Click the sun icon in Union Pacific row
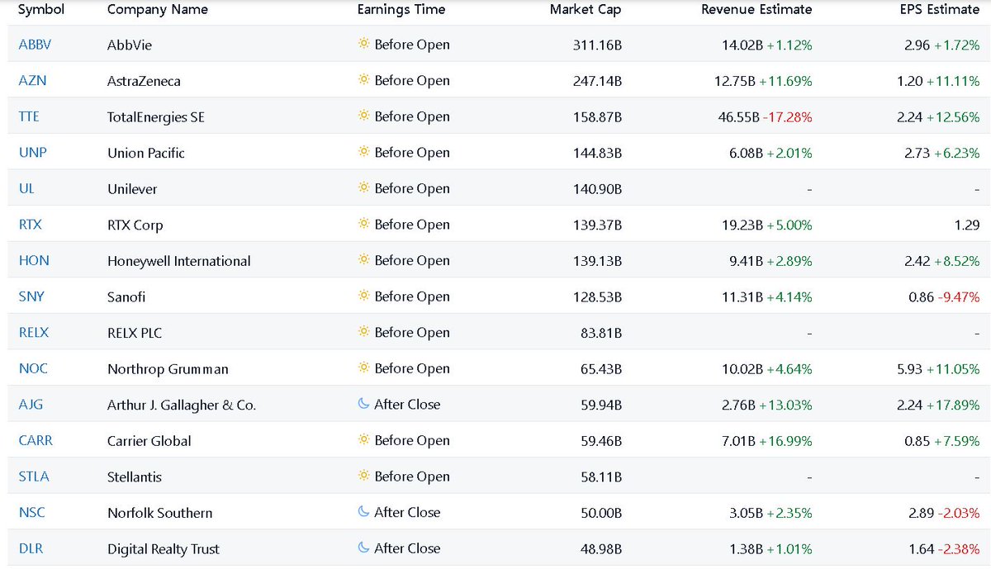This screenshot has width=991, height=569. pyautogui.click(x=363, y=152)
